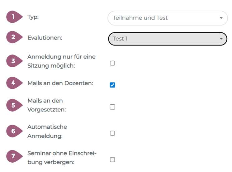Click the Mails an den Dozenten label
The height and width of the screenshot is (172, 232).
tap(60, 83)
